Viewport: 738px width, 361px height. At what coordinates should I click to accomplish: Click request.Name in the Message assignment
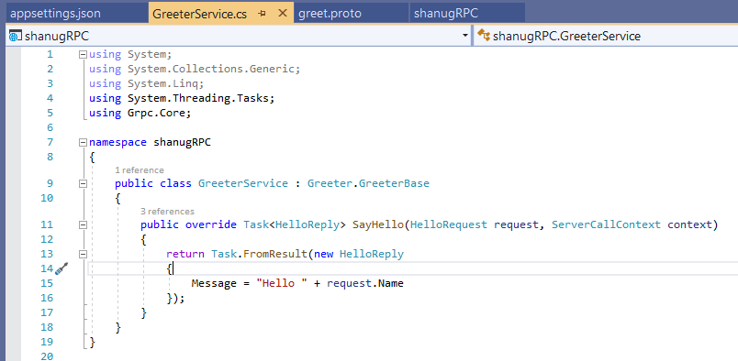coord(365,283)
